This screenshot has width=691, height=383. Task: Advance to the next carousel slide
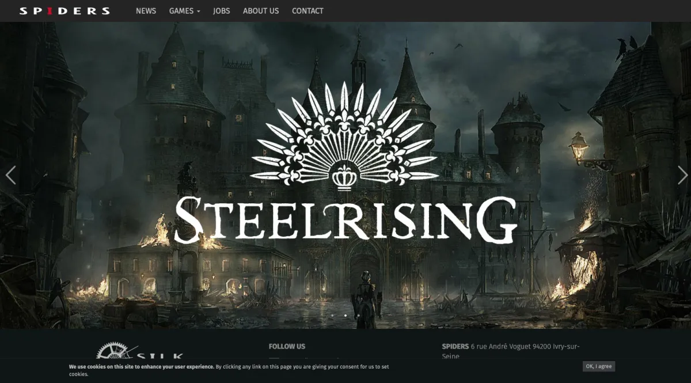[682, 175]
